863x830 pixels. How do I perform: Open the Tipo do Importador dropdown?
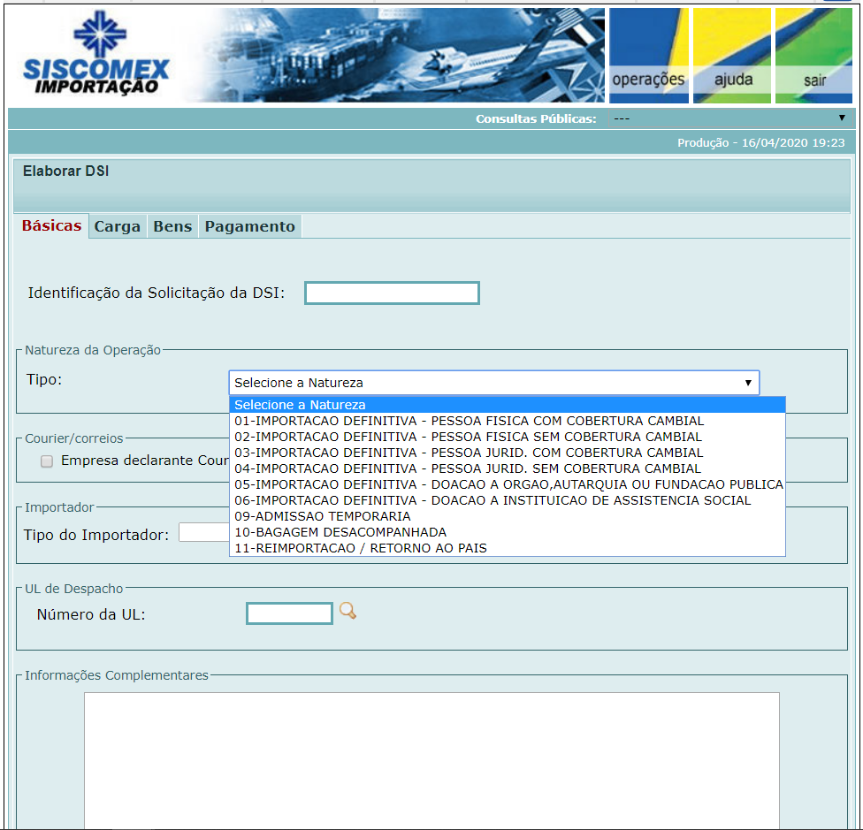pos(203,532)
